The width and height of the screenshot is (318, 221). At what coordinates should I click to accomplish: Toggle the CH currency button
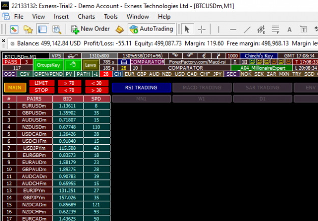coord(118,74)
